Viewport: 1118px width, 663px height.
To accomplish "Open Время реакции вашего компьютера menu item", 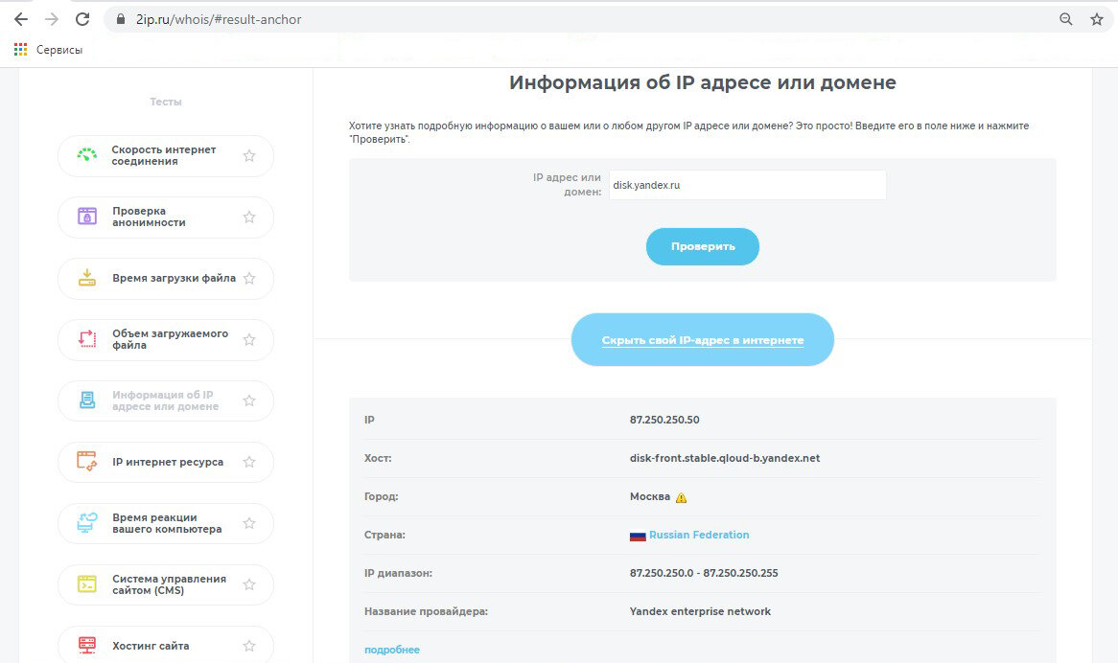I will [x=167, y=523].
